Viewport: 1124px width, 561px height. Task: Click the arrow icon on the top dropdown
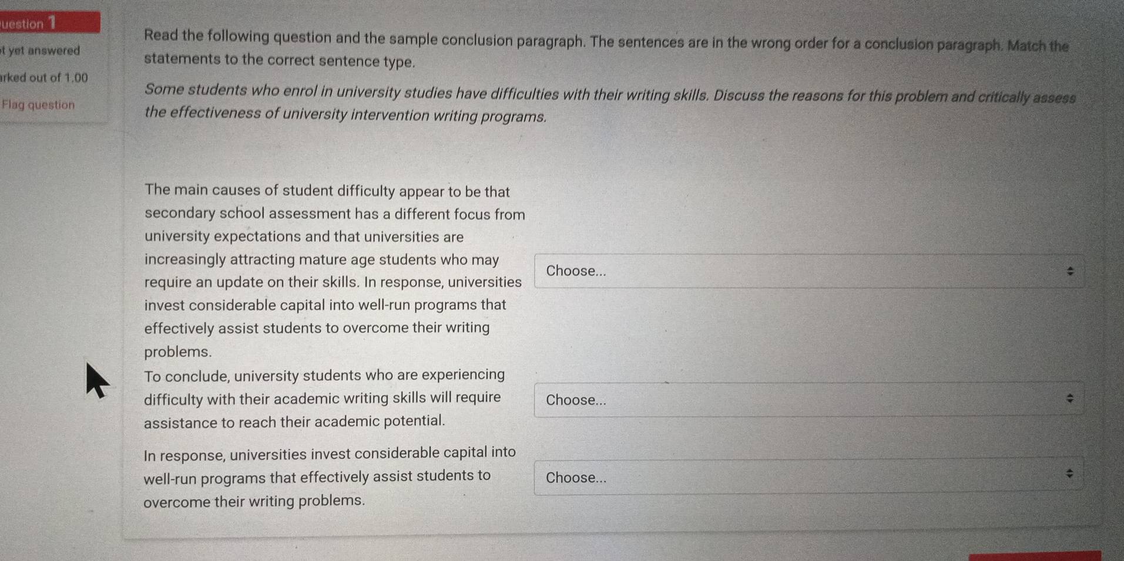click(x=1071, y=271)
